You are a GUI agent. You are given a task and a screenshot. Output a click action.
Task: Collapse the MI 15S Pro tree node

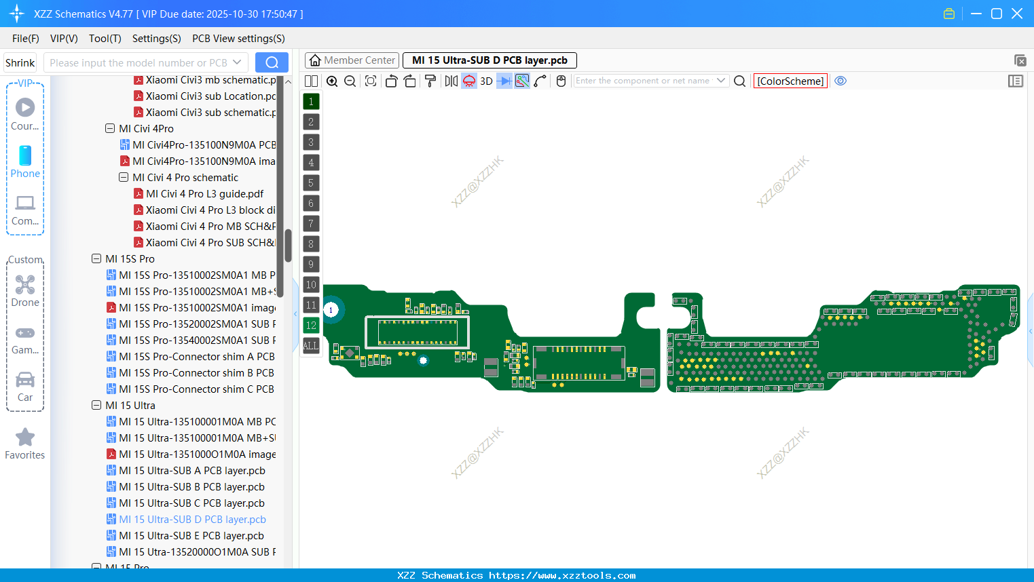pyautogui.click(x=96, y=258)
